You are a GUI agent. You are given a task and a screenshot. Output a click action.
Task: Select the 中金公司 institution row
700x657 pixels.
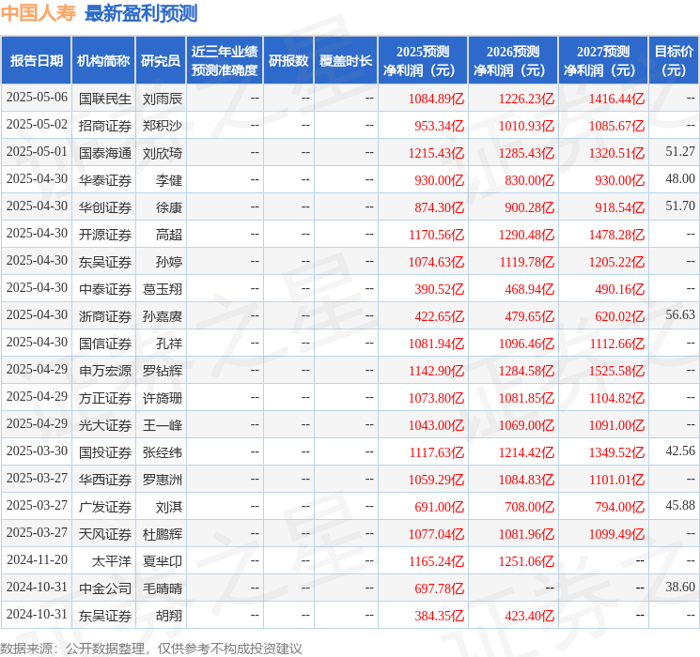pyautogui.click(x=104, y=588)
